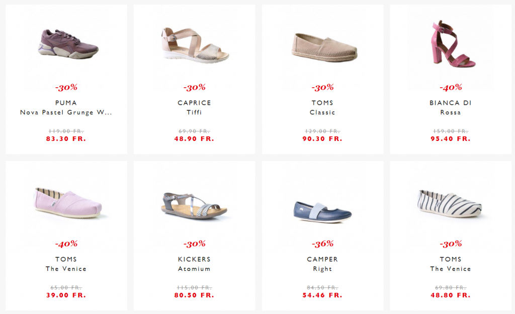Select the 83.30 FR. sale price
The height and width of the screenshot is (314, 515).
click(66, 139)
